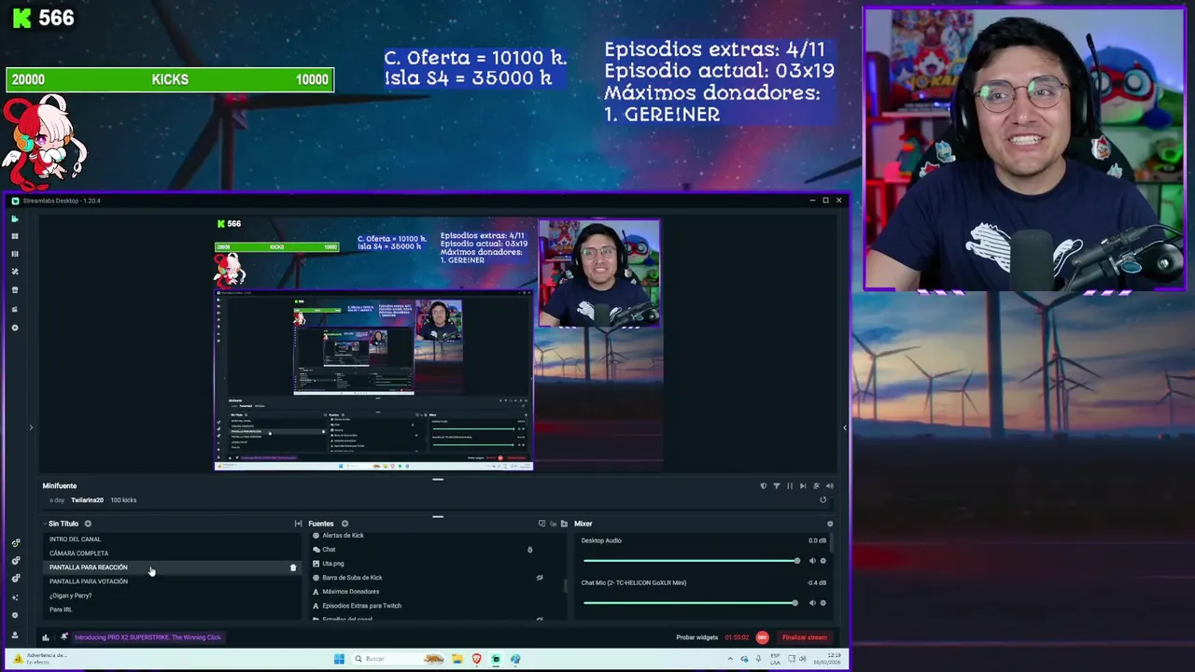The image size is (1195, 672).
Task: Delete the PANTALLA PARA REACCIÓN scene
Action: (293, 567)
